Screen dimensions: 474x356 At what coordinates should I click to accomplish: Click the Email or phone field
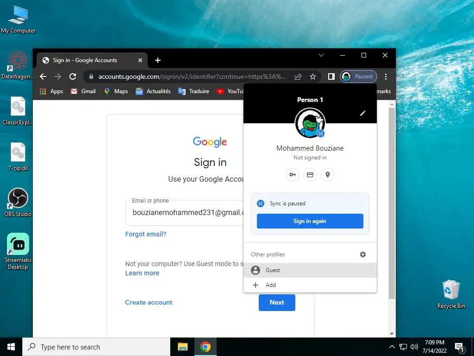point(184,213)
